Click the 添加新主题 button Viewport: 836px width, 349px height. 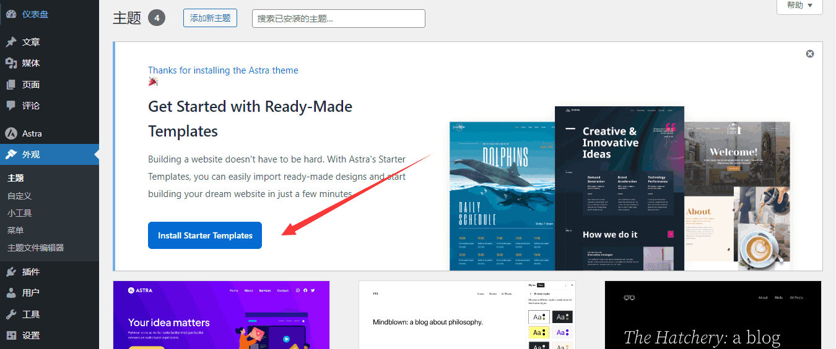pos(211,19)
